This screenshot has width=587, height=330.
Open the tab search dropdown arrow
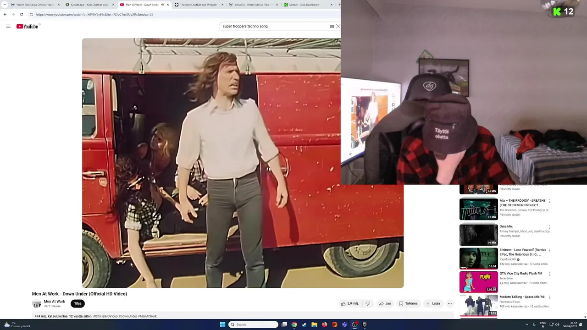(x=4, y=5)
